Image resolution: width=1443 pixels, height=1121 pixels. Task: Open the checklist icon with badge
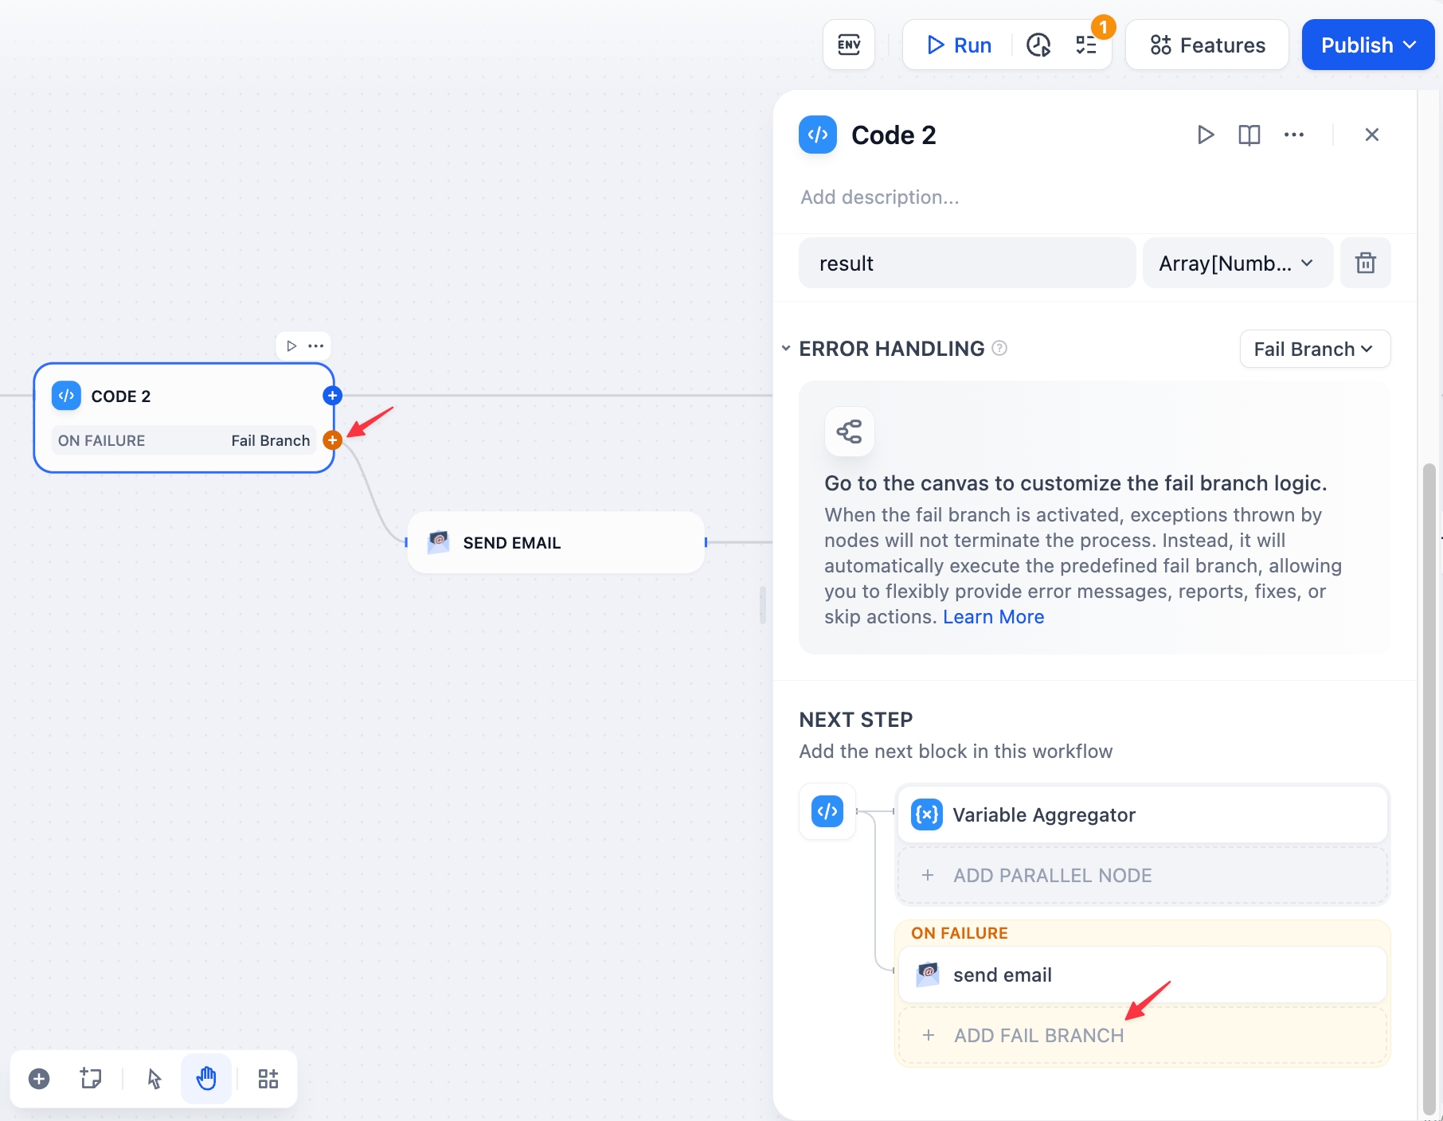[1086, 45]
